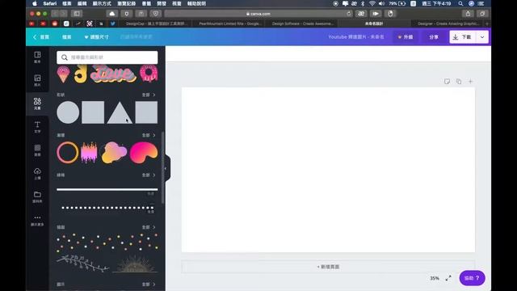The image size is (517, 291).
Task: Add the rightmost gray rectangle shape
Action: point(146,112)
